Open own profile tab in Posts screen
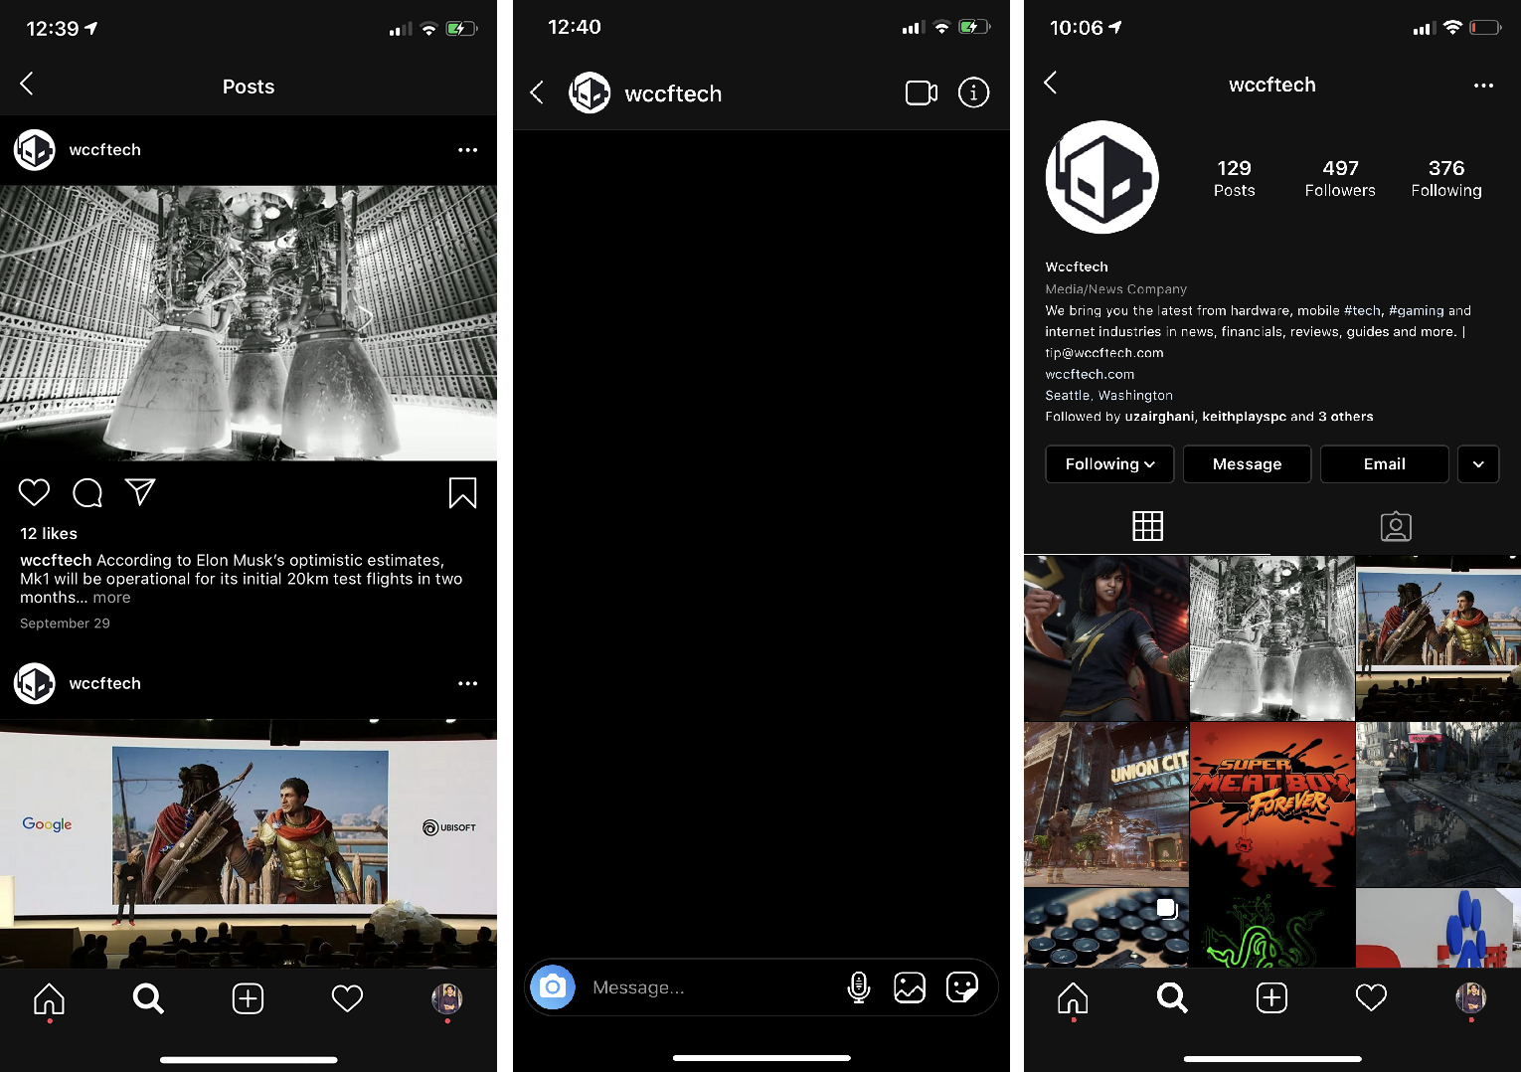This screenshot has height=1072, width=1521. pyautogui.click(x=447, y=998)
